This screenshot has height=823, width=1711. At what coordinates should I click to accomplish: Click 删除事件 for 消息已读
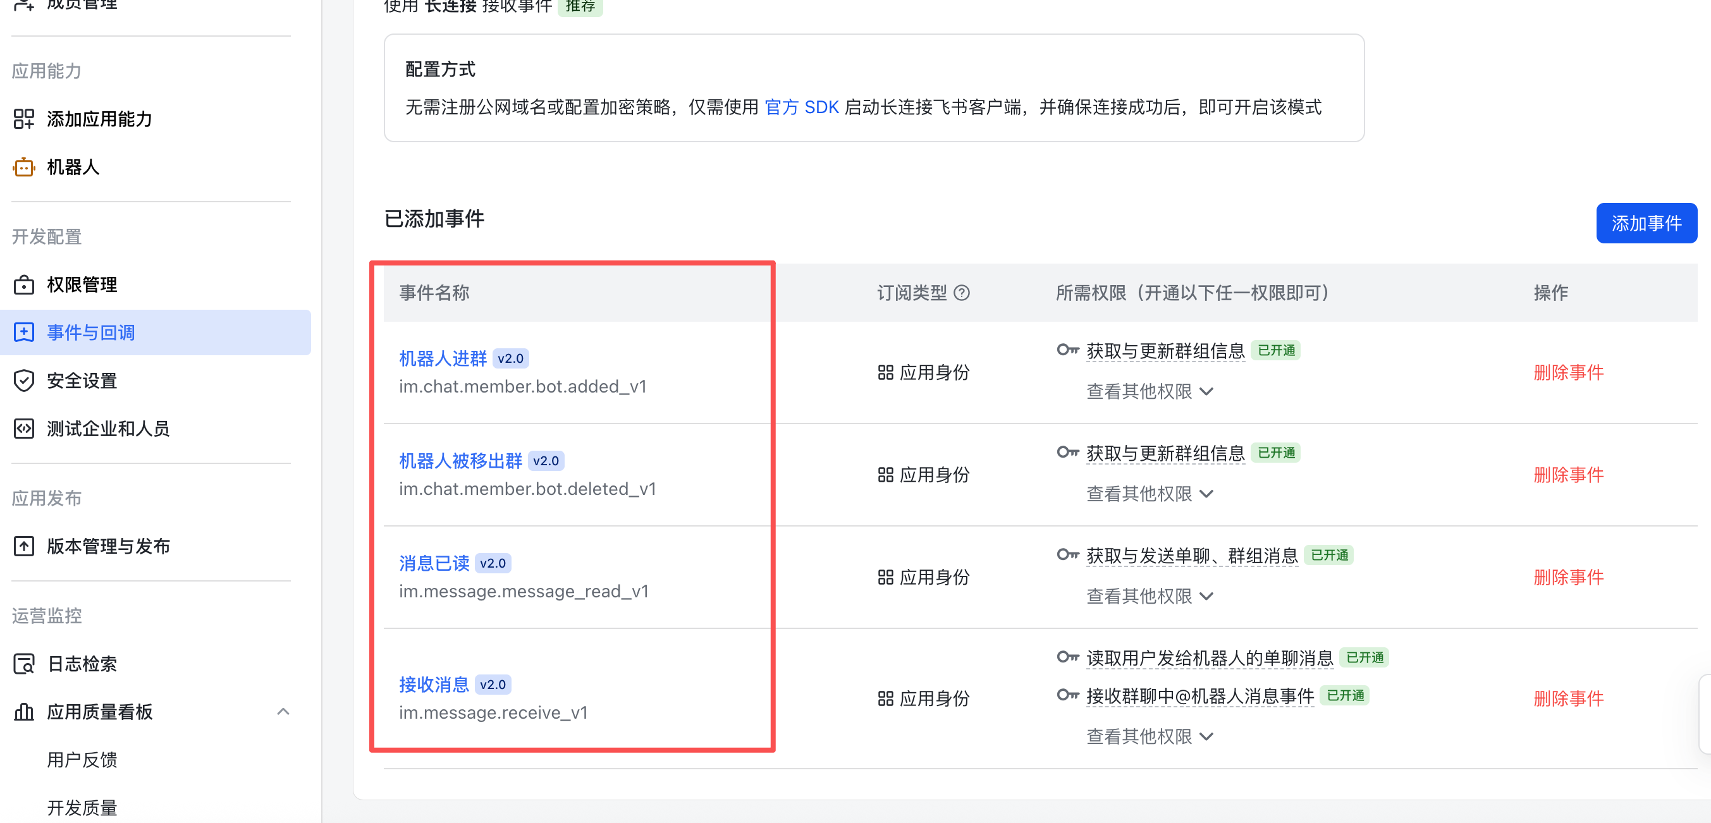[1568, 577]
